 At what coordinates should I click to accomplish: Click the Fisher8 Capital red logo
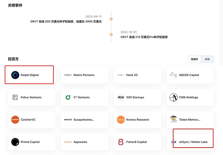click(x=121, y=142)
